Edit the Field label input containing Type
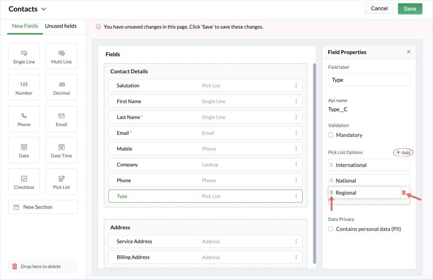This screenshot has width=433, height=280. tap(369, 80)
